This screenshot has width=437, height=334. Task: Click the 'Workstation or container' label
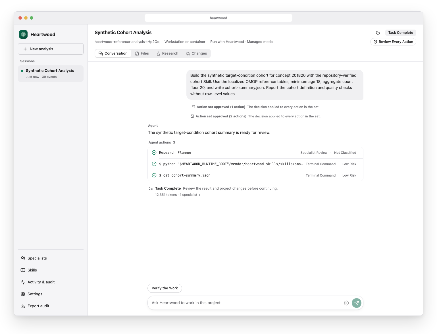[x=185, y=42]
